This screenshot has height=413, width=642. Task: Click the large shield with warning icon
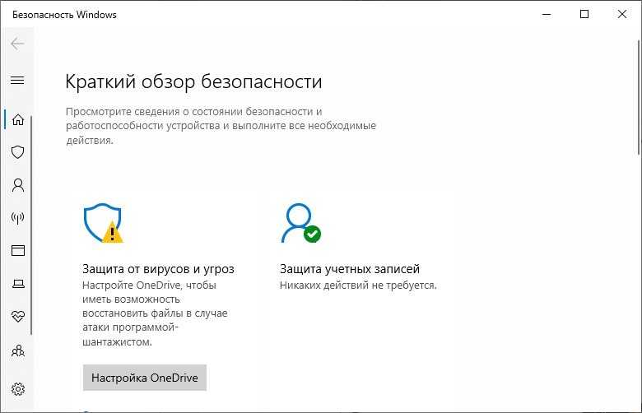(103, 223)
